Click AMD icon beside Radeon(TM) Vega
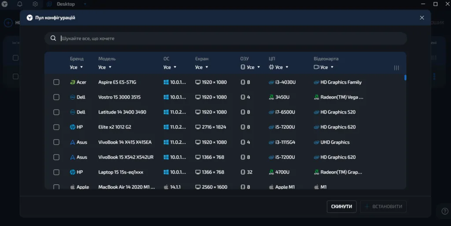 316,97
